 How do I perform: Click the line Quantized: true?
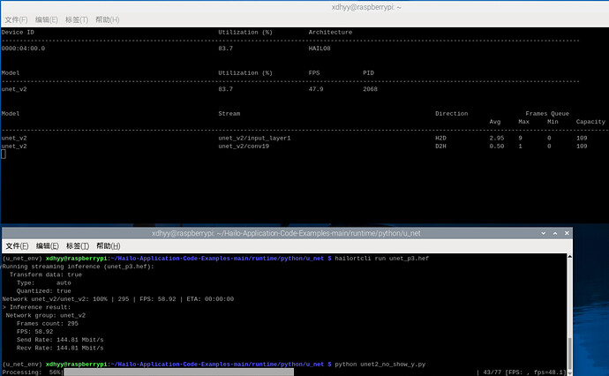43,291
